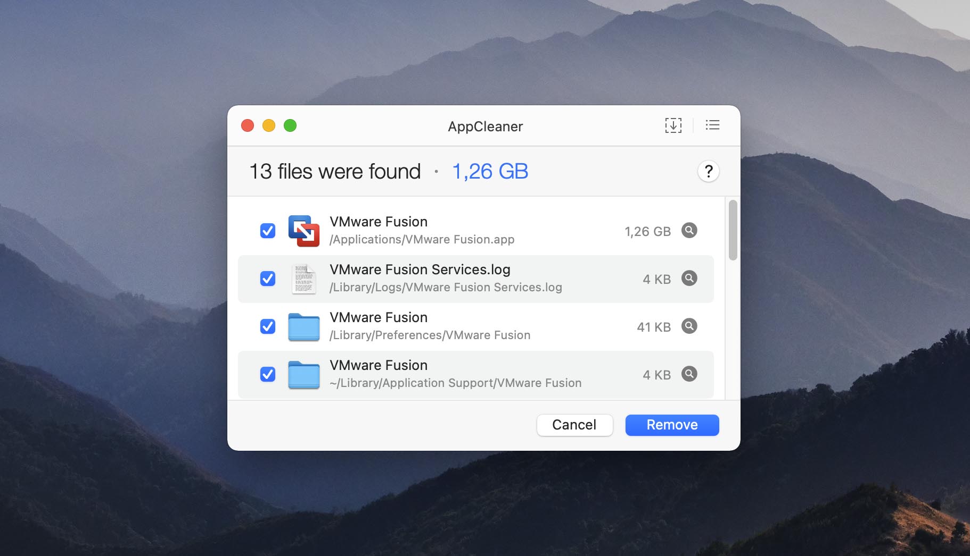
Task: Click folder icon for /Library/Preferences/VMware Fusion
Action: coord(303,327)
